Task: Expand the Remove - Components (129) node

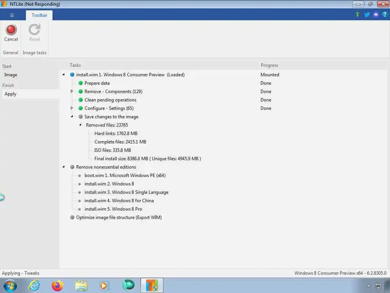Action: click(x=72, y=91)
